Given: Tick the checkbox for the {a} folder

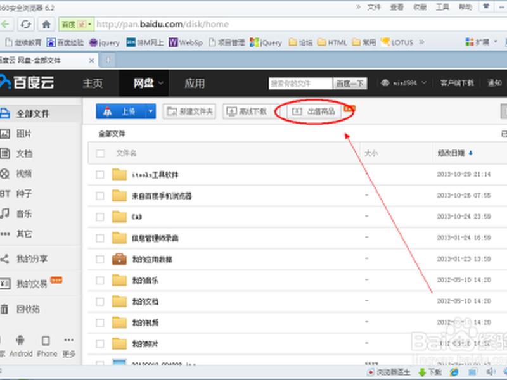Looking at the screenshot, I should (x=100, y=217).
